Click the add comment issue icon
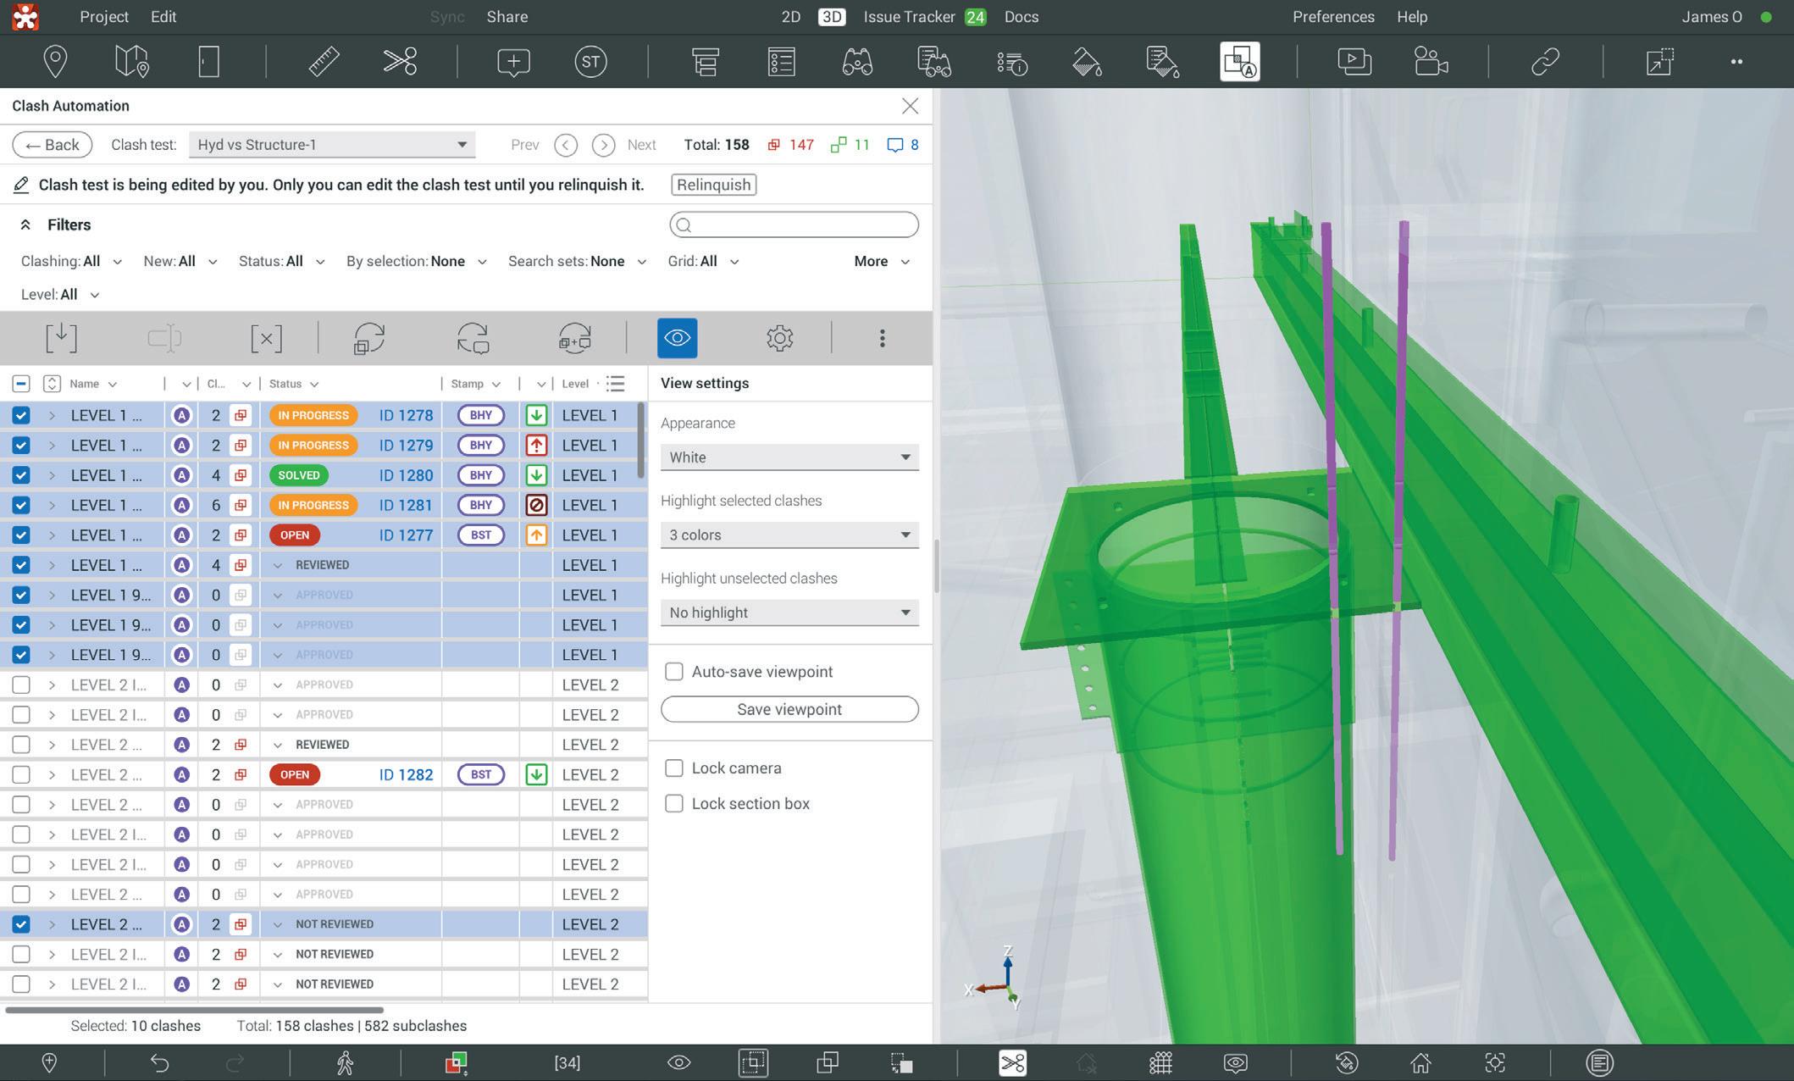Image resolution: width=1794 pixels, height=1081 pixels. pos(513,61)
